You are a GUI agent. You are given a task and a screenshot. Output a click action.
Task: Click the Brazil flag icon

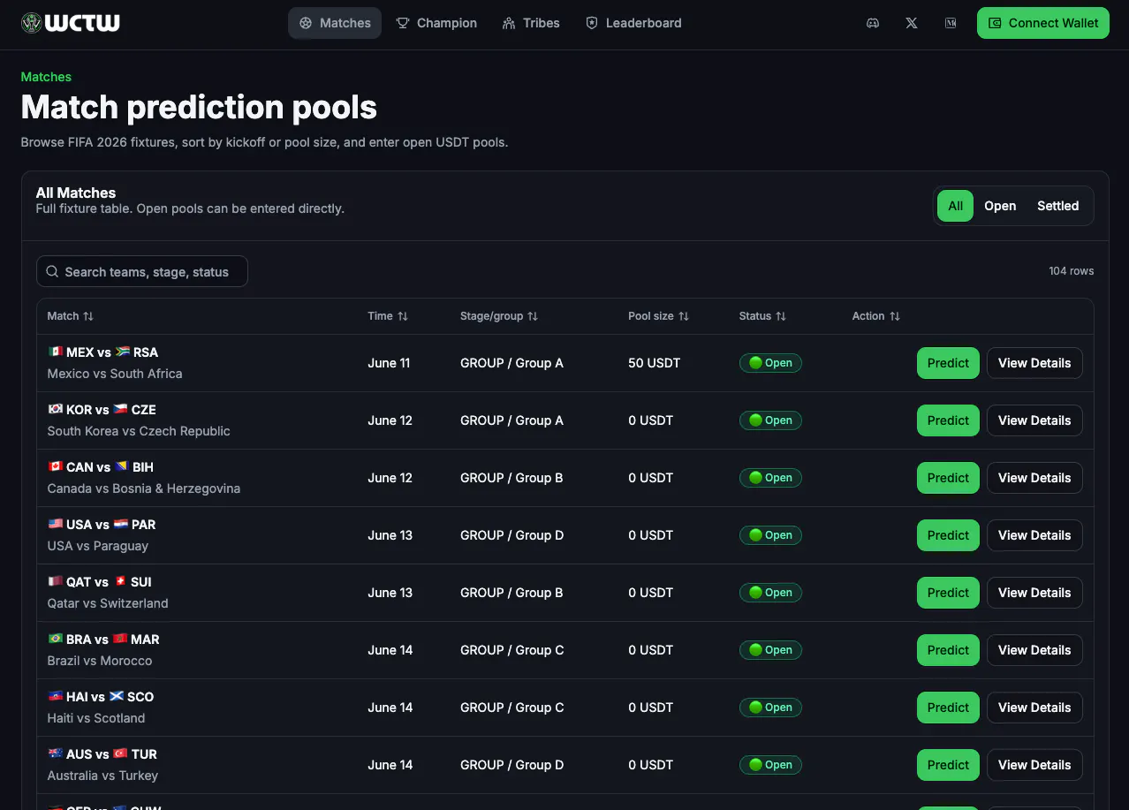tap(56, 639)
